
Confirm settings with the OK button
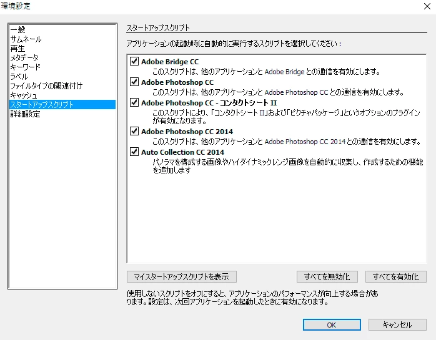click(332, 325)
